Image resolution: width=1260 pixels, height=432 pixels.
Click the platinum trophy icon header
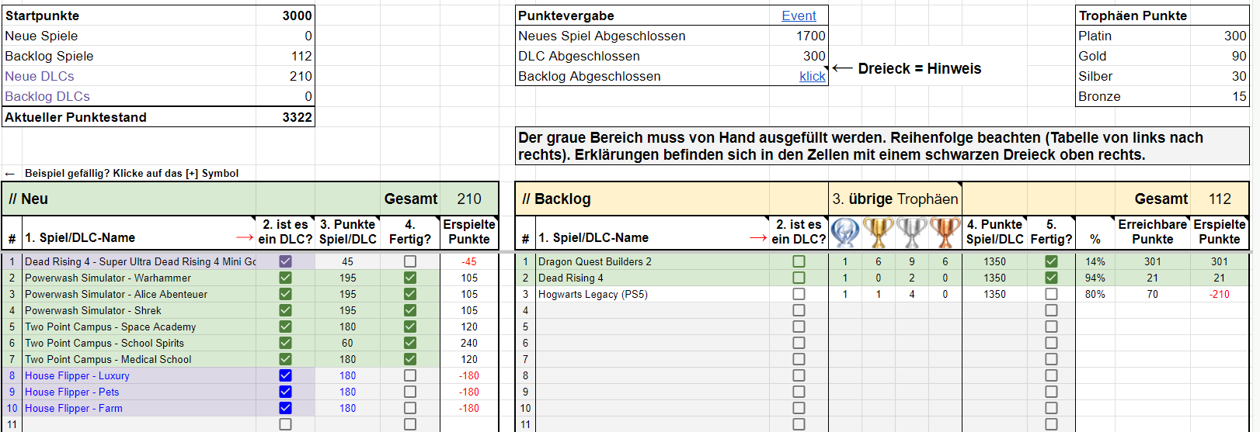point(845,232)
